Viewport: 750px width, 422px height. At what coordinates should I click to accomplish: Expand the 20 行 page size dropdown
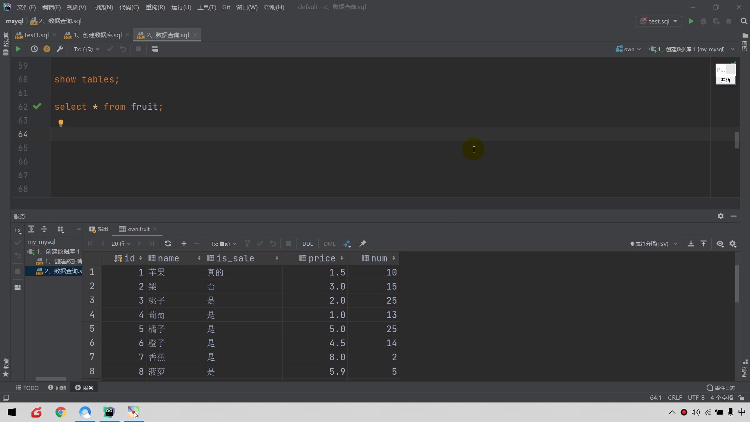point(121,244)
